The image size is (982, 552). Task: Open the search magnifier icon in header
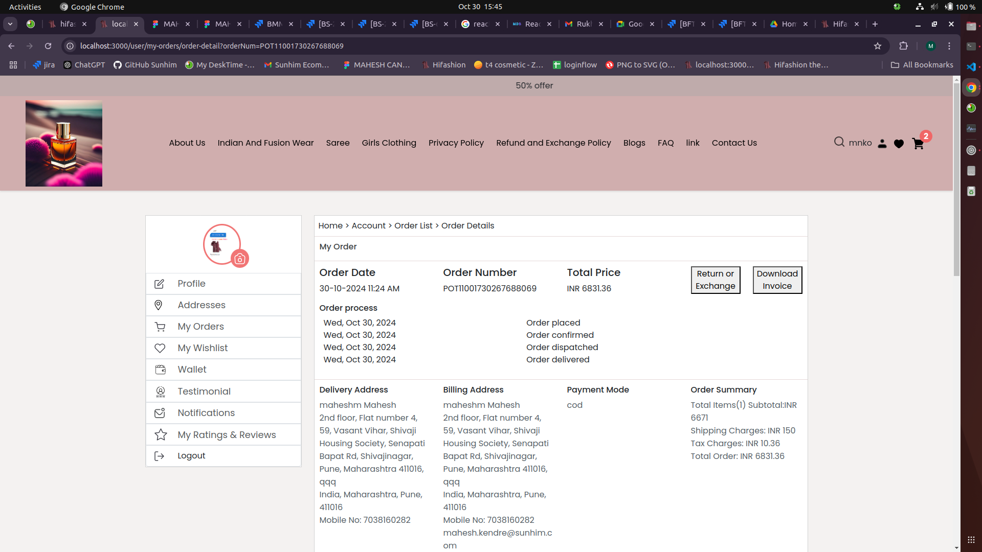point(839,142)
